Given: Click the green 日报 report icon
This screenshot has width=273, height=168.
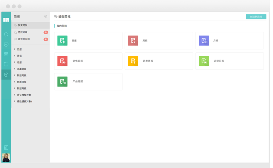Looking at the screenshot, I should pos(62,41).
